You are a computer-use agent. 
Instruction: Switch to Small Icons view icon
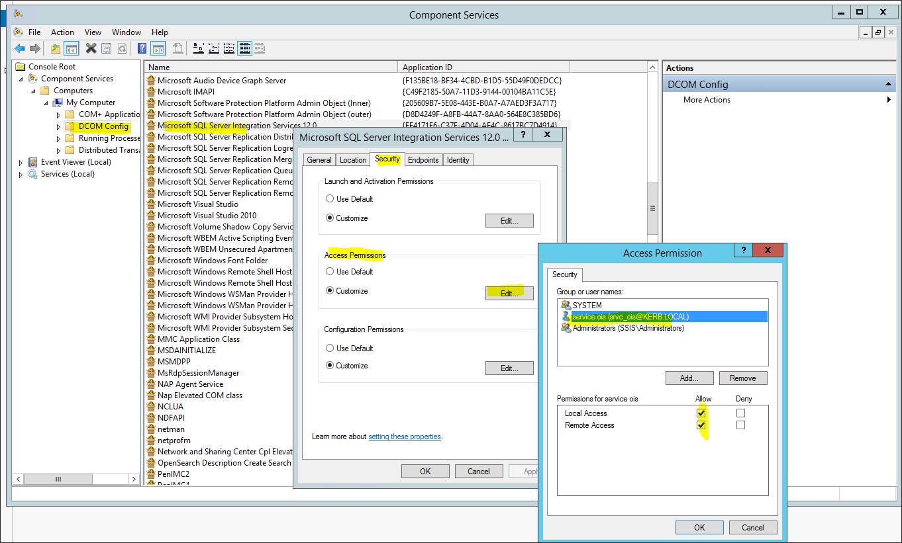pyautogui.click(x=213, y=48)
